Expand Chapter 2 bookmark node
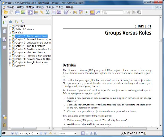The image size is (164, 137). click(x=10, y=40)
